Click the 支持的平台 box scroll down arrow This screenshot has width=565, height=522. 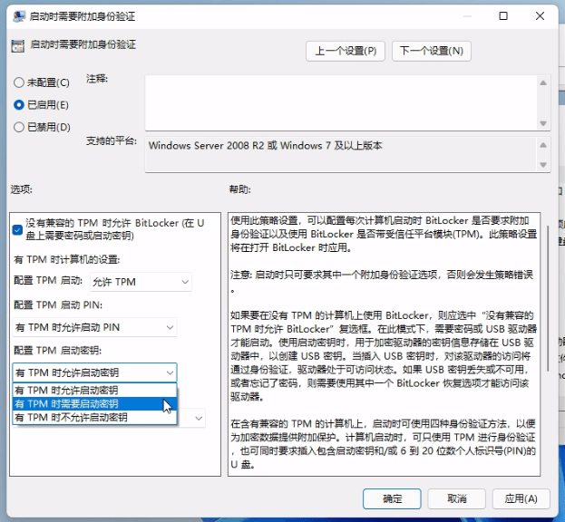click(543, 165)
